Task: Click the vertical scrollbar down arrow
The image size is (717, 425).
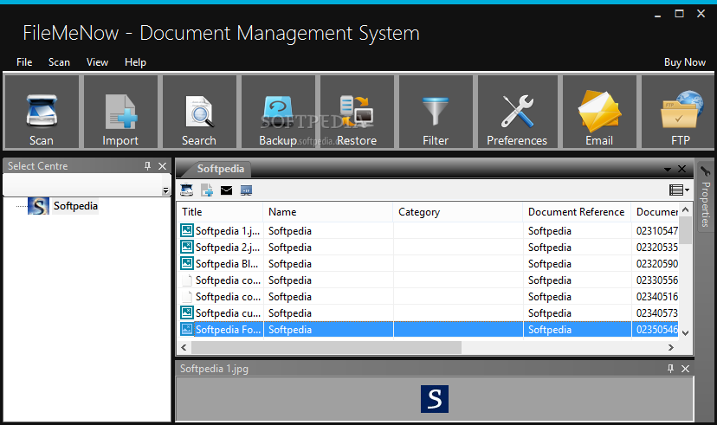Action: (x=685, y=333)
